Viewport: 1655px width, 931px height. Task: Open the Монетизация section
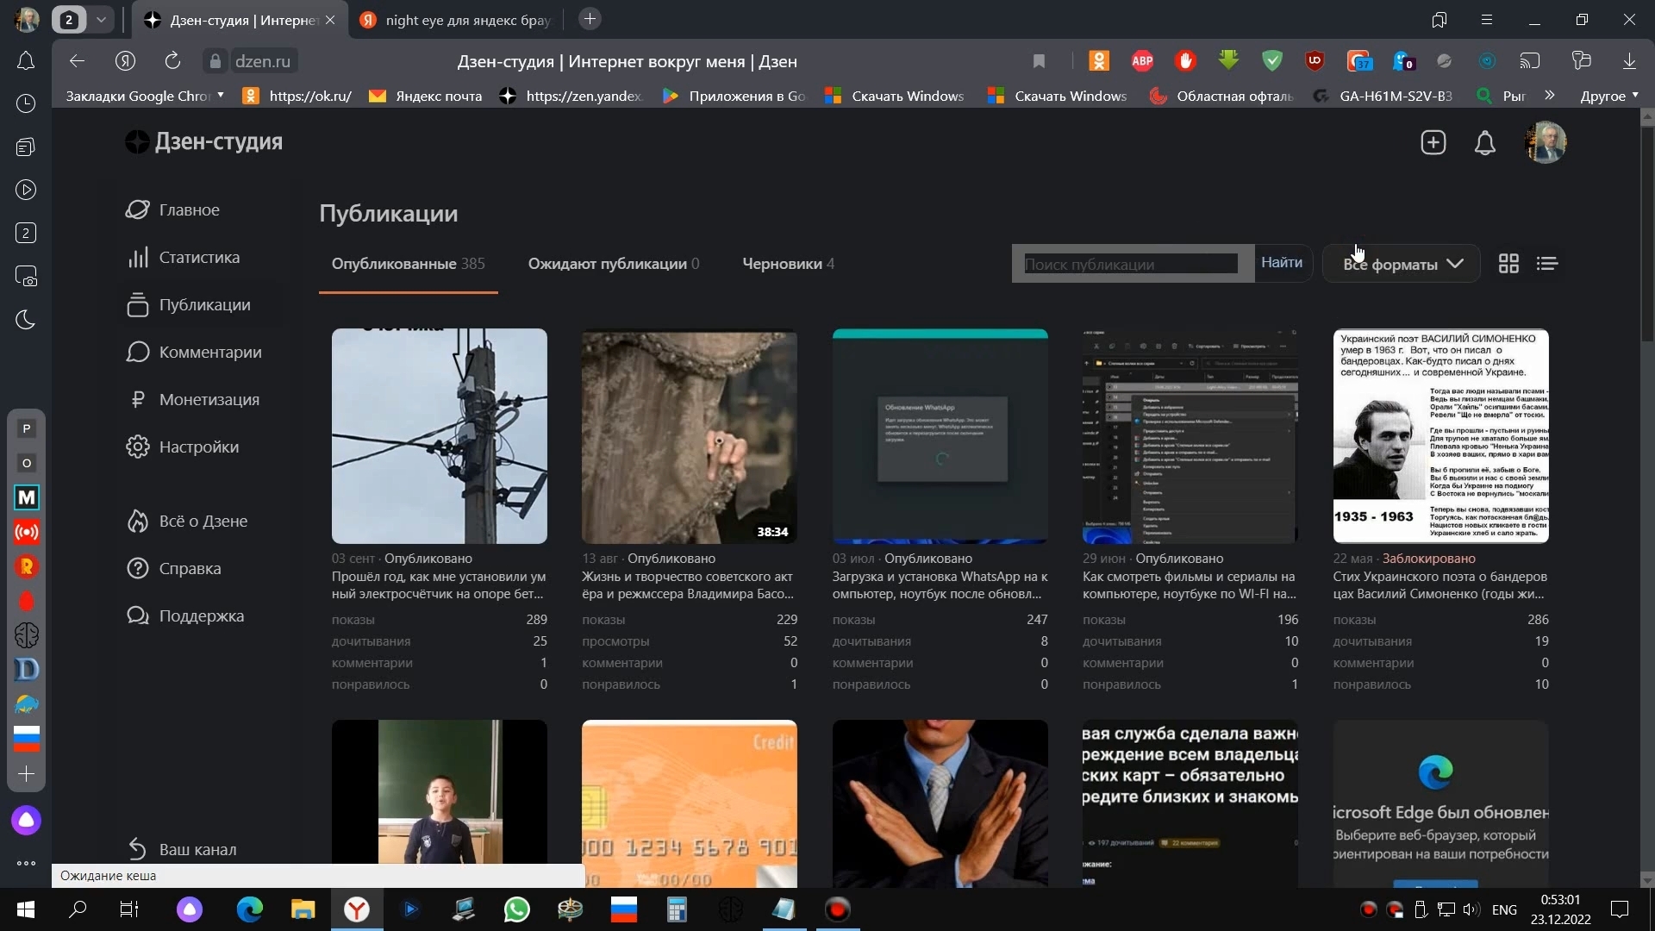coord(209,399)
